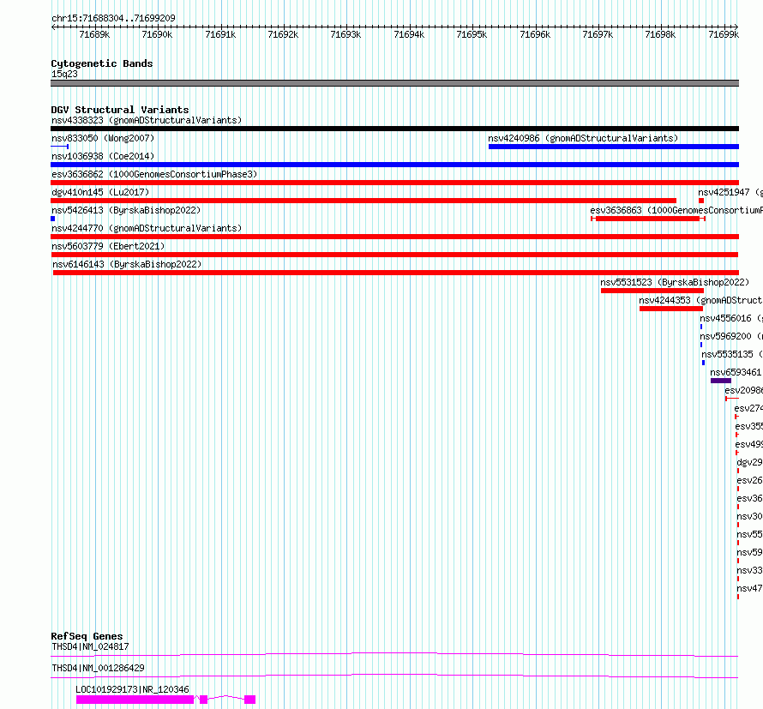The width and height of the screenshot is (763, 709).
Task: Click the small red nsv4251947 feature block
Action: click(x=701, y=201)
